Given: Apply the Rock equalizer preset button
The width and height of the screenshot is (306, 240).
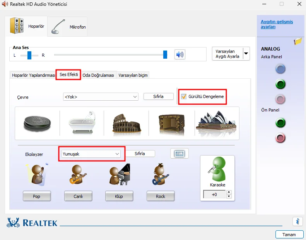Looking at the screenshot, I should (x=161, y=196).
